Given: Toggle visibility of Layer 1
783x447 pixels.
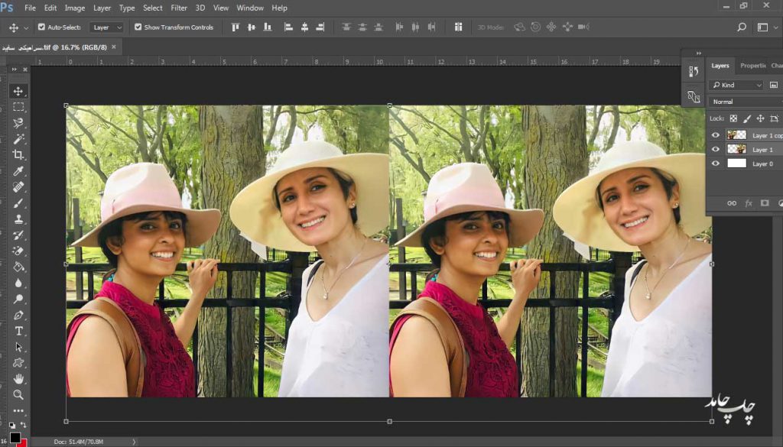Looking at the screenshot, I should coord(716,149).
